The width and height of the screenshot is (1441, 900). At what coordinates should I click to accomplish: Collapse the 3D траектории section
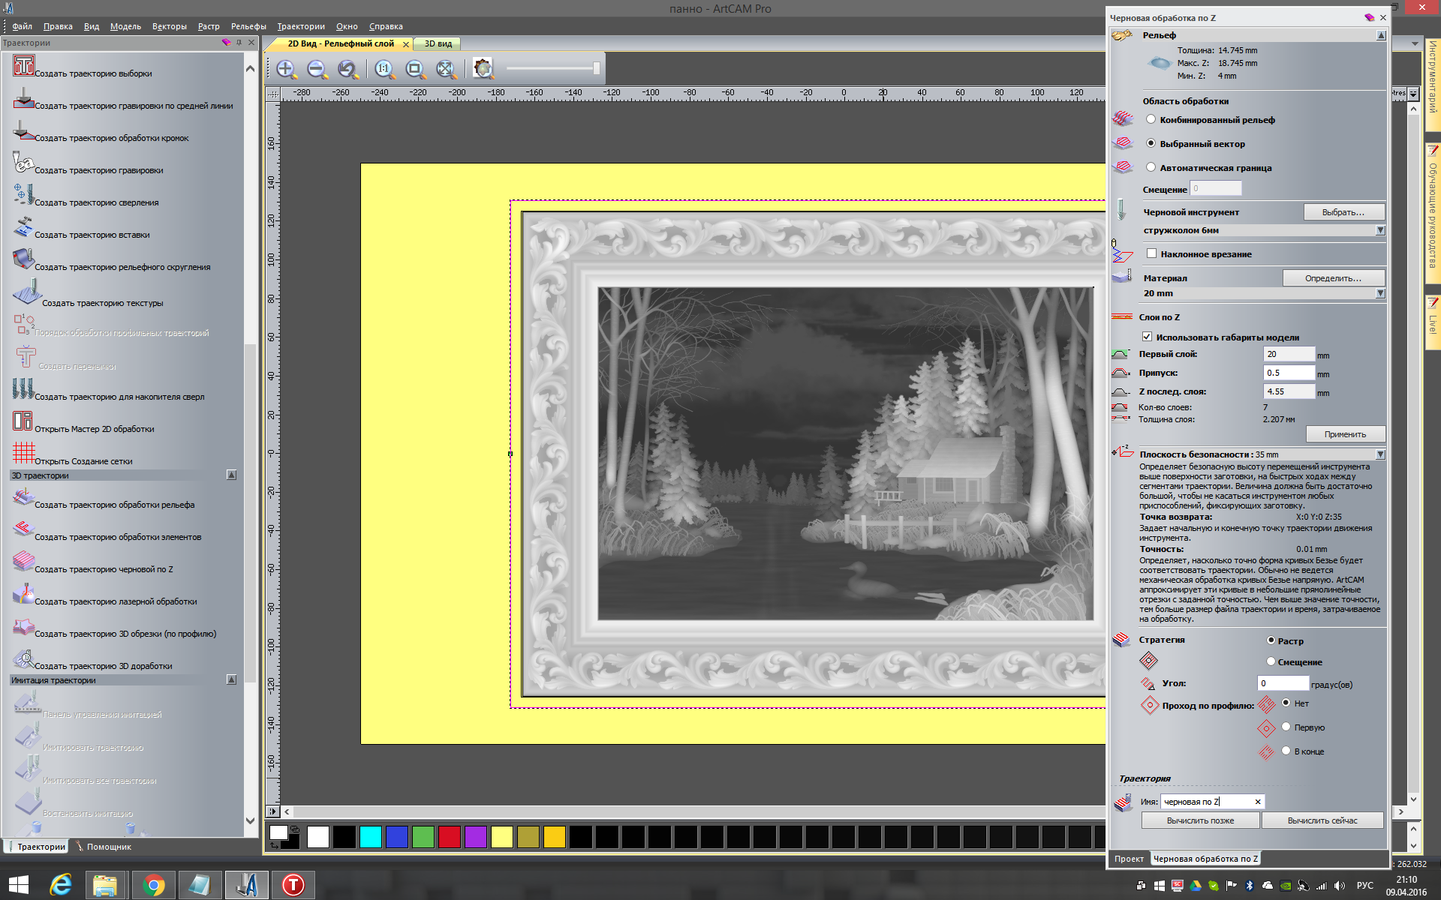click(231, 475)
